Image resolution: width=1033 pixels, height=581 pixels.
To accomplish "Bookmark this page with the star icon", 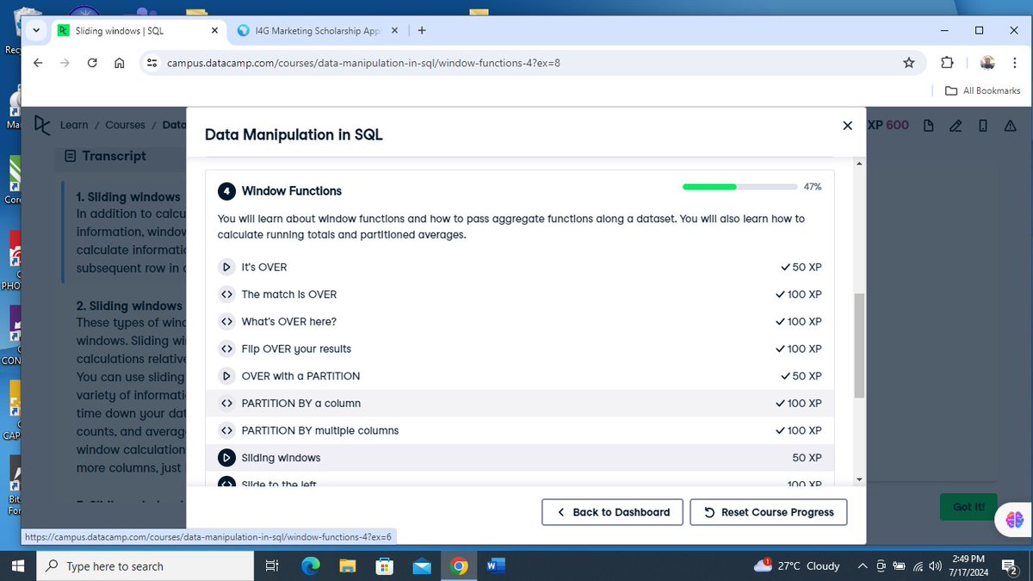I will pyautogui.click(x=909, y=63).
